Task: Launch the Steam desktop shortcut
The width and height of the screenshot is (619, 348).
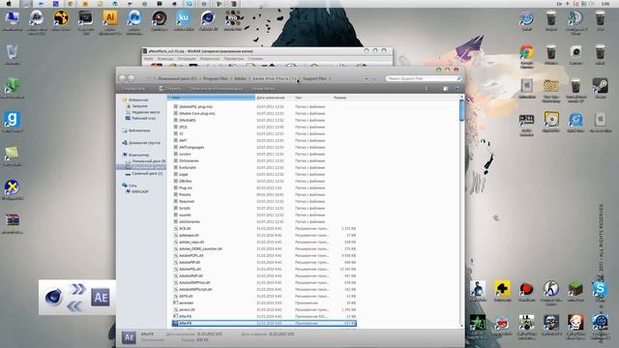Action: pyautogui.click(x=600, y=86)
